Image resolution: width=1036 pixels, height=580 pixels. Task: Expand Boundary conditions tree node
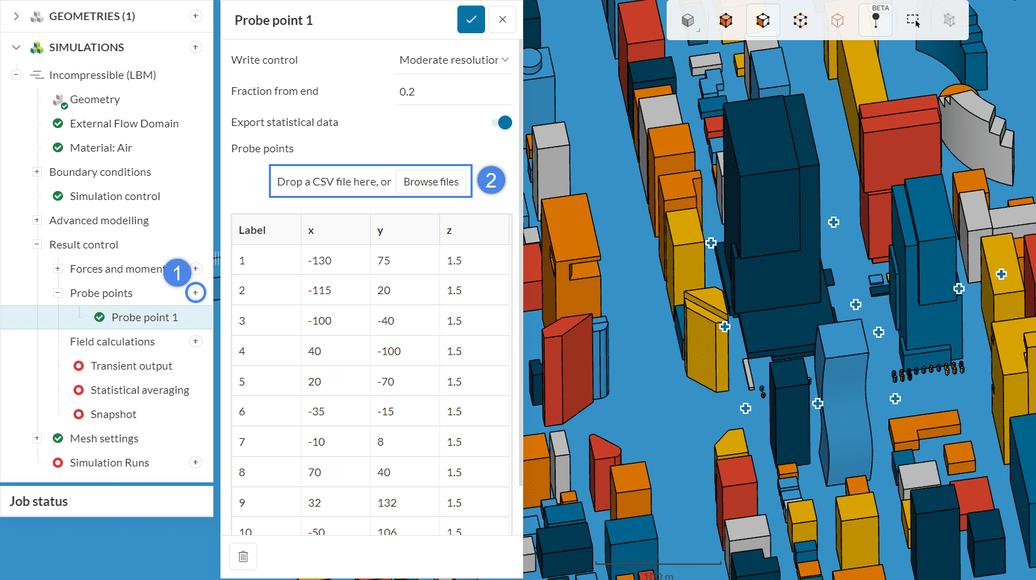click(37, 172)
